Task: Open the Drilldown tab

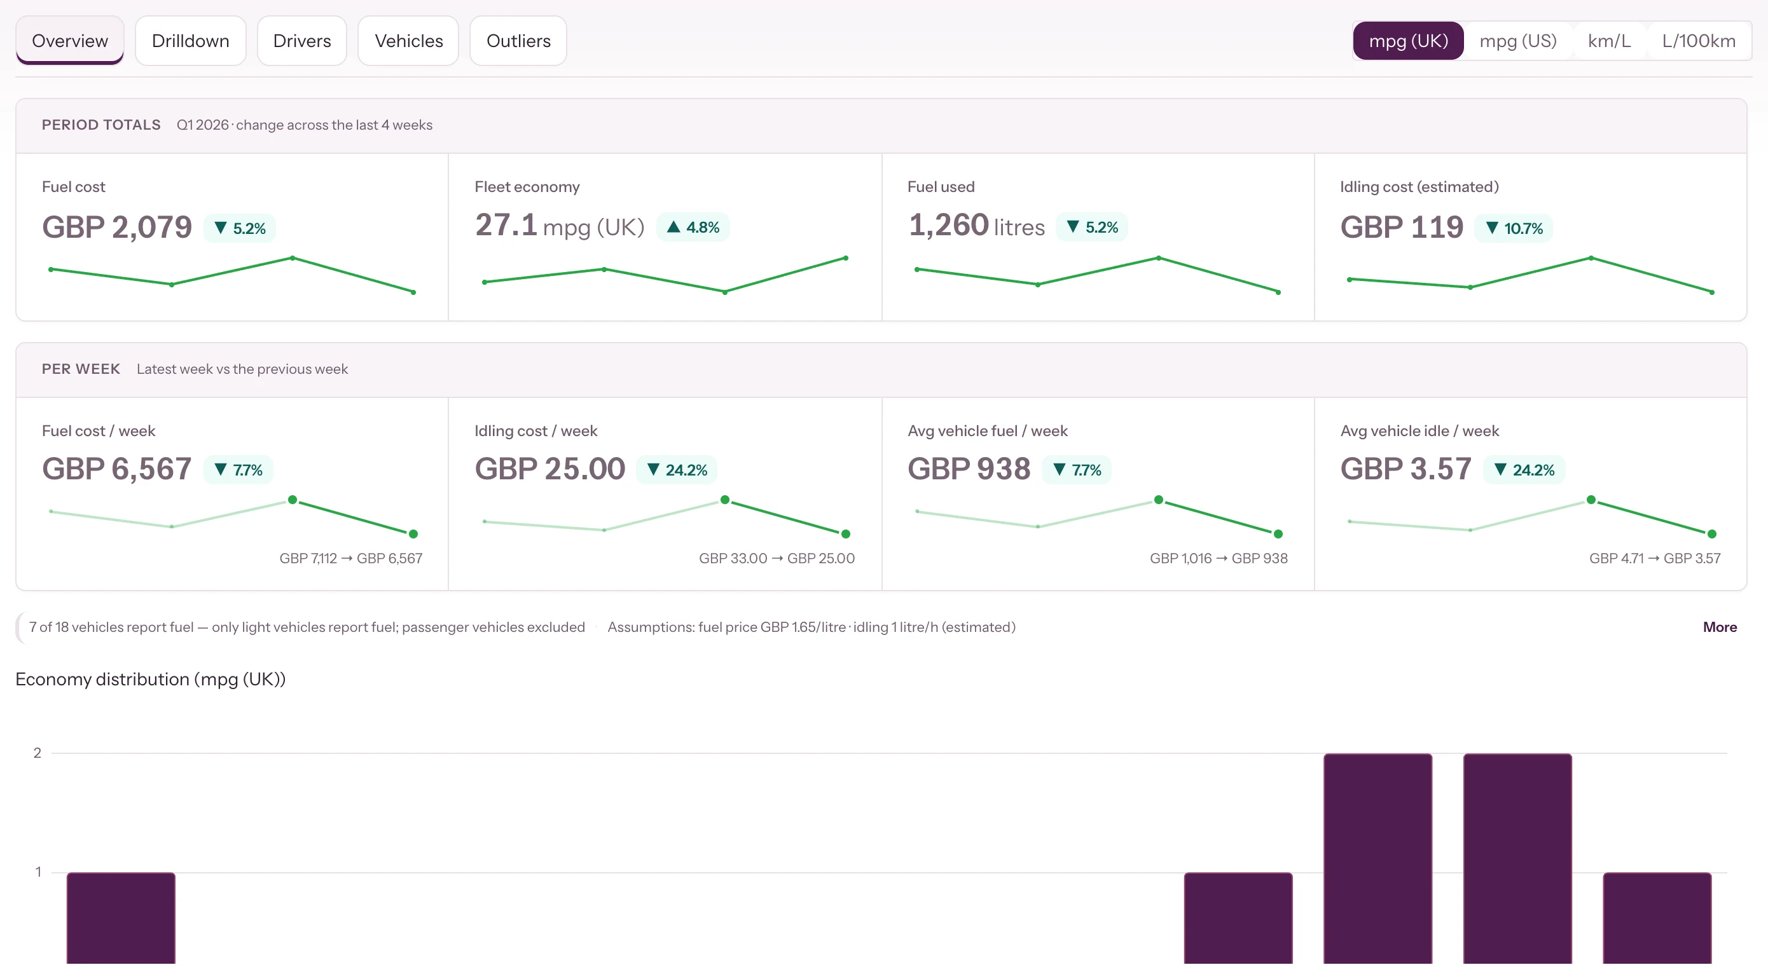Action: click(x=190, y=41)
